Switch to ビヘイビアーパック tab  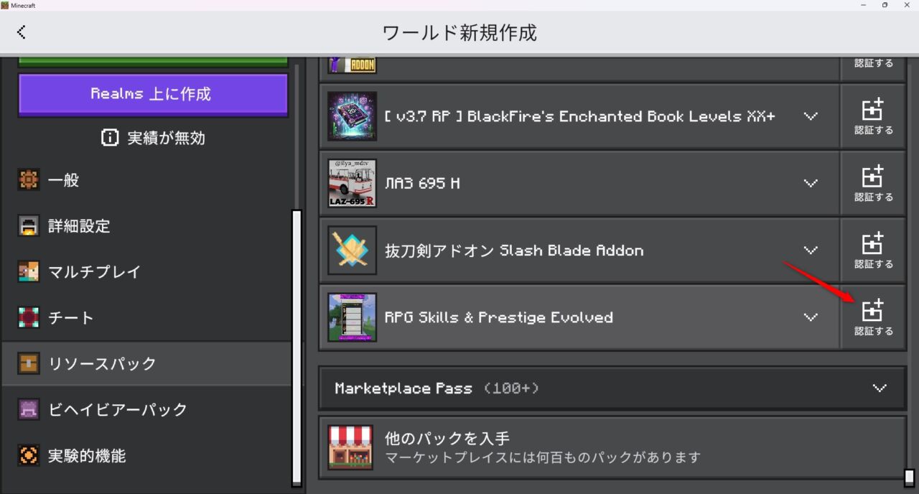pyautogui.click(x=147, y=409)
